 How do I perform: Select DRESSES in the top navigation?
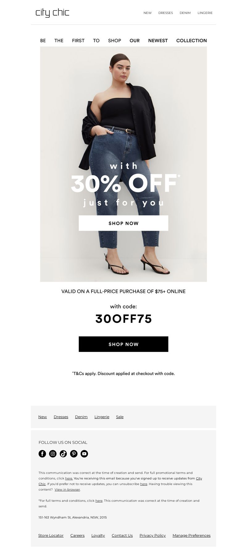pos(165,13)
